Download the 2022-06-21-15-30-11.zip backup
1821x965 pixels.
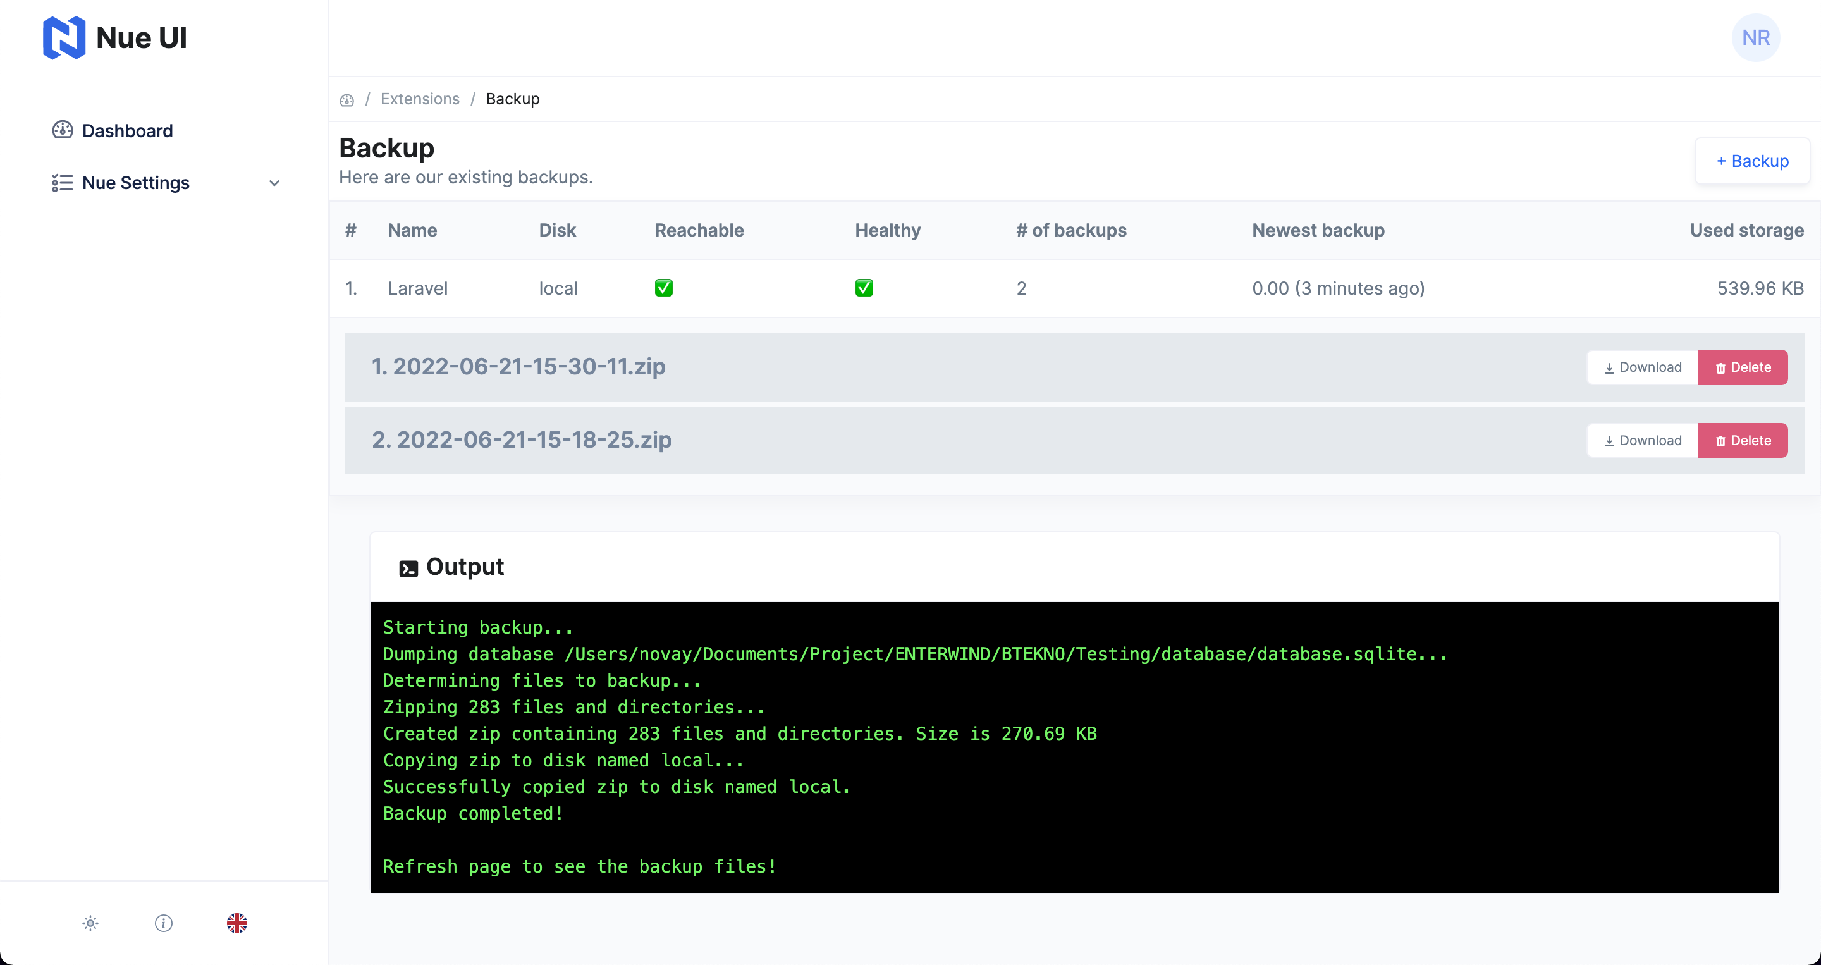(1641, 367)
